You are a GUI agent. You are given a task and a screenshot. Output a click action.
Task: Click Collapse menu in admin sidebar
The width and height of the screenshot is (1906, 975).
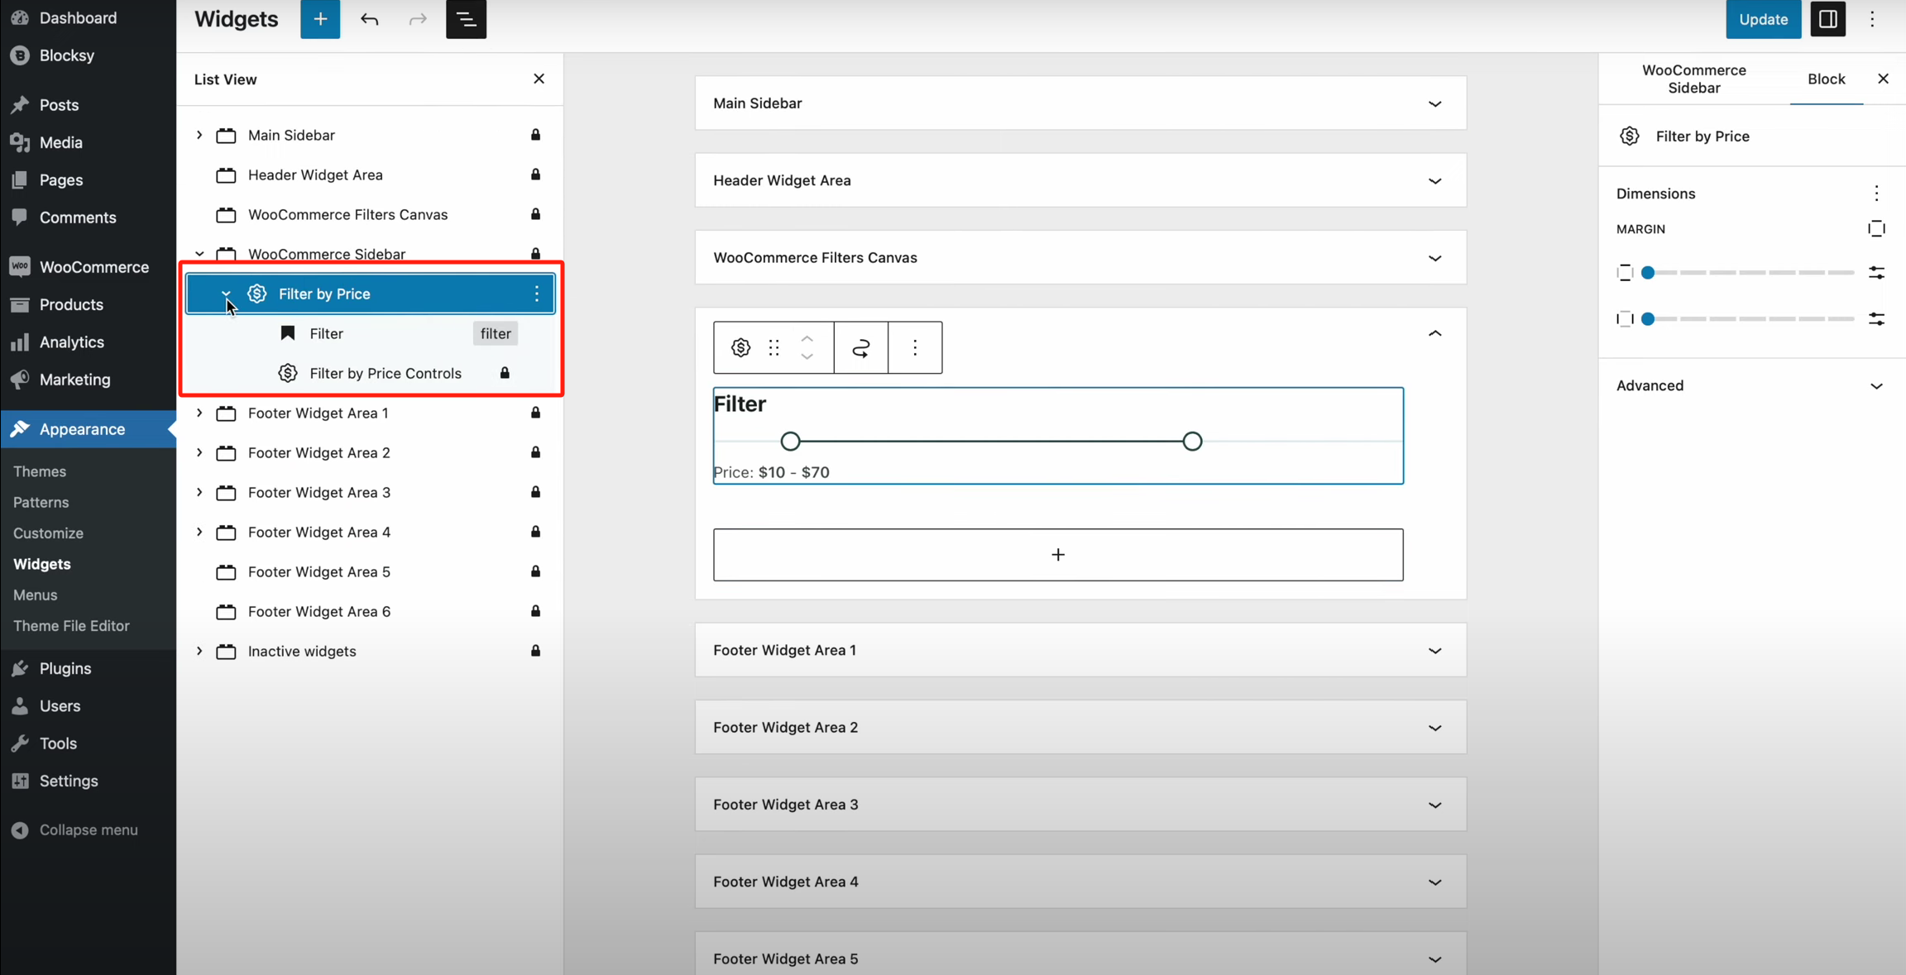click(x=89, y=829)
